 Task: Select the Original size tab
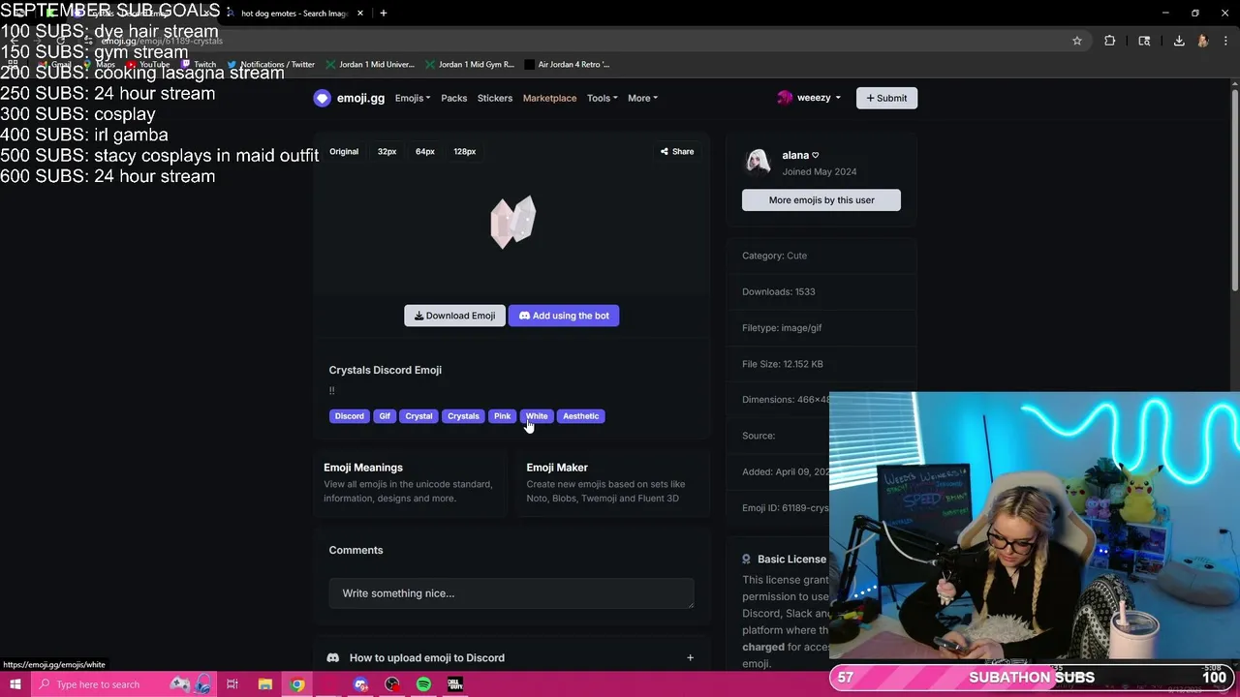pyautogui.click(x=344, y=152)
